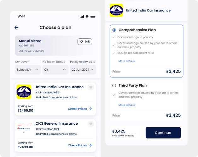Select the Comprehensive Plan radio button
Image resolution: width=198 pixels, height=157 pixels.
coord(114,30)
